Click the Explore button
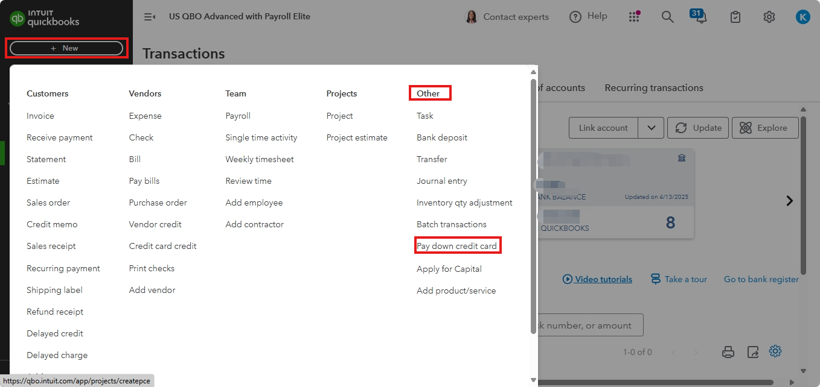 765,128
